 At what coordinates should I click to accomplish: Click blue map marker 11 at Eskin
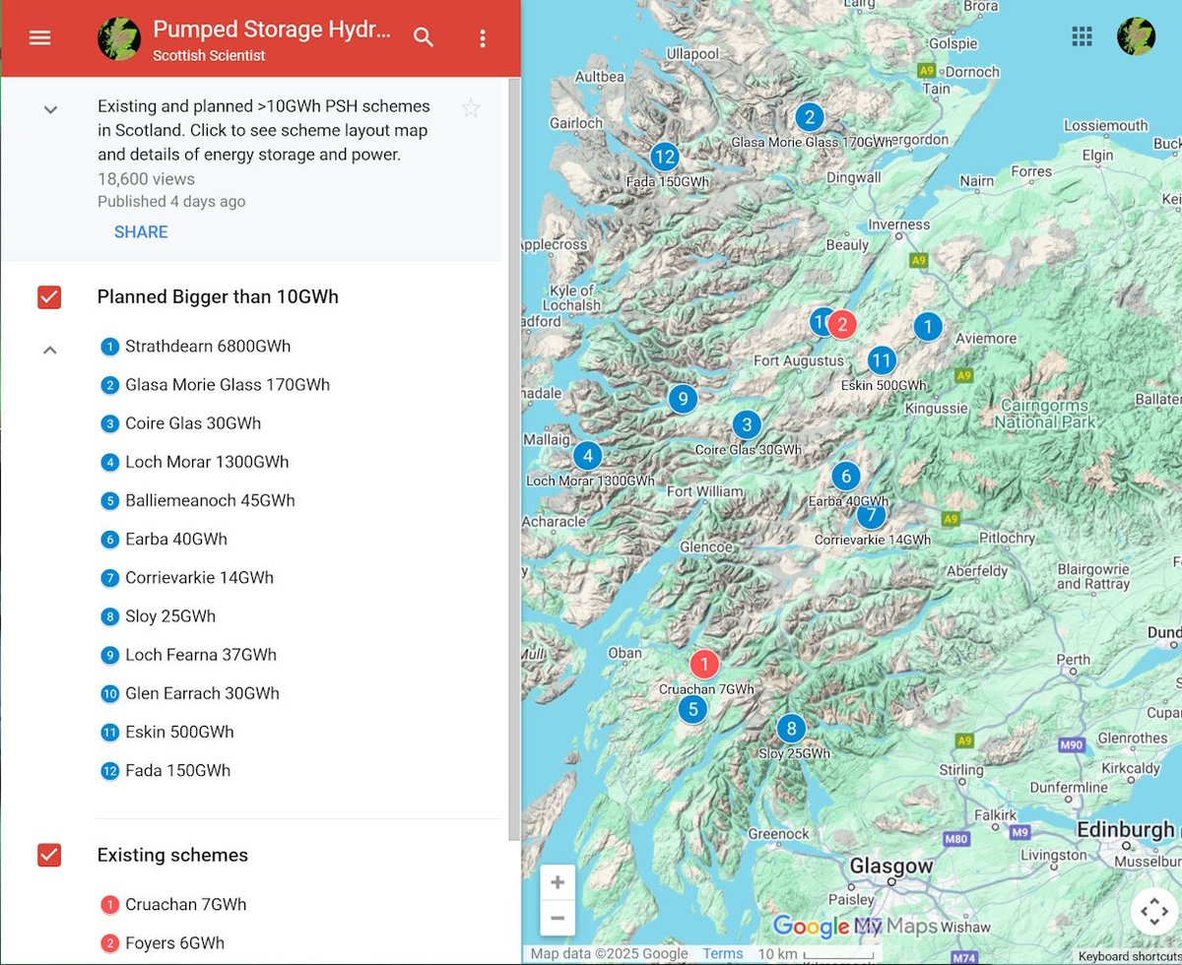[882, 360]
